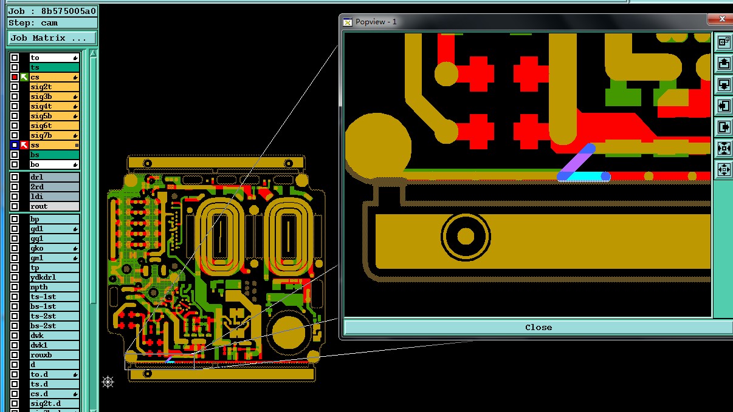Select the sig6t layer row
733x412 pixels.
point(54,126)
